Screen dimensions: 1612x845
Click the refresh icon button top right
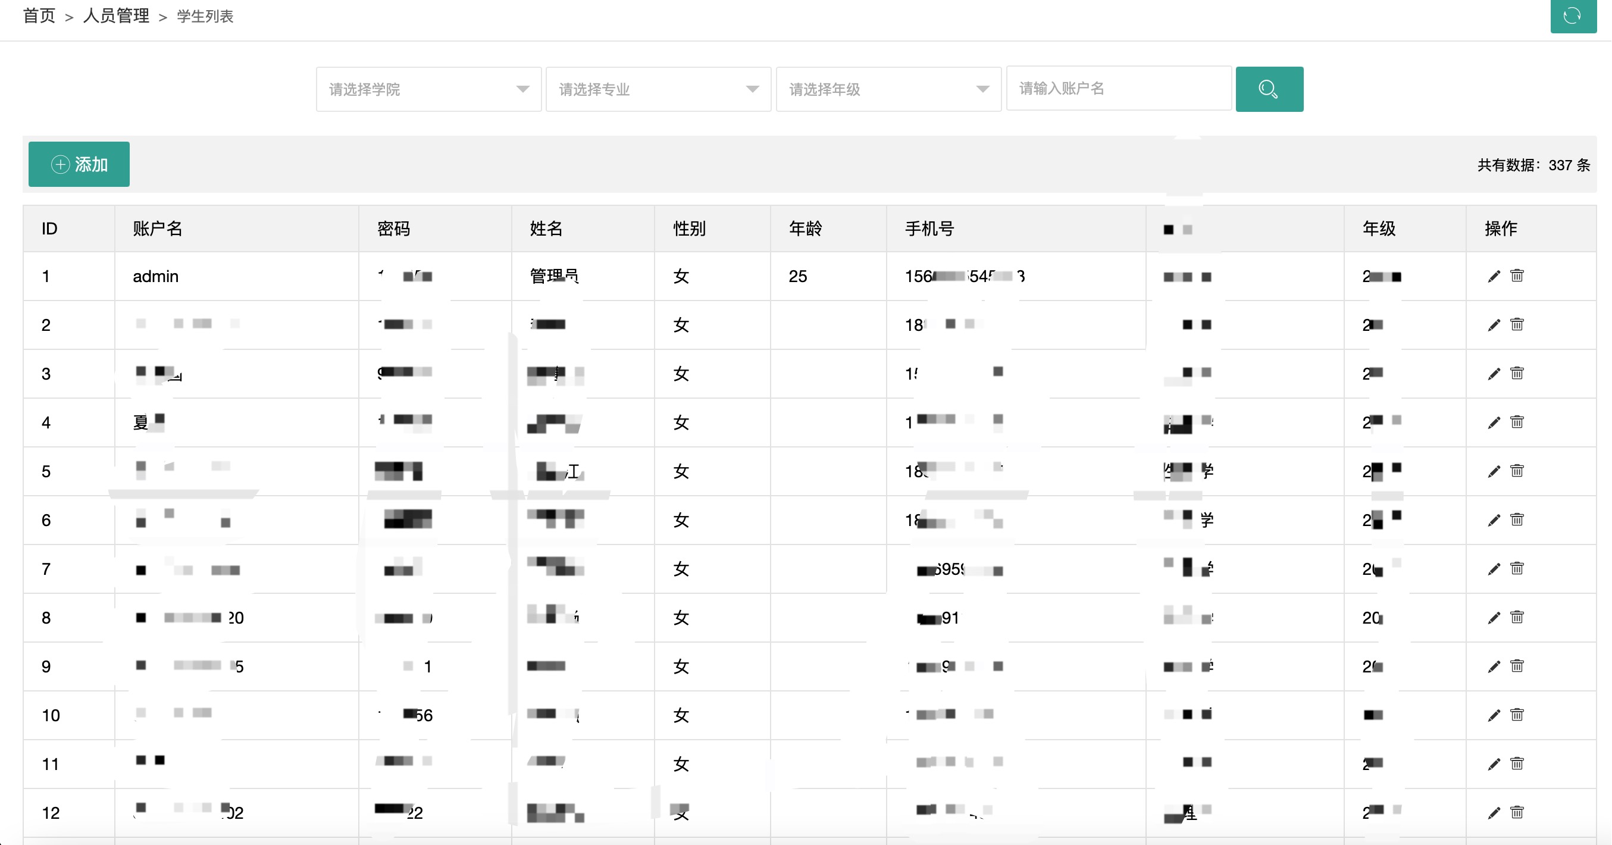(1572, 15)
